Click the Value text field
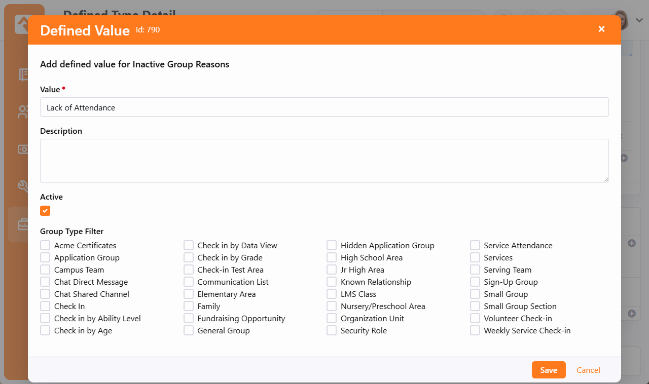Viewport: 649px width, 384px height. click(324, 107)
